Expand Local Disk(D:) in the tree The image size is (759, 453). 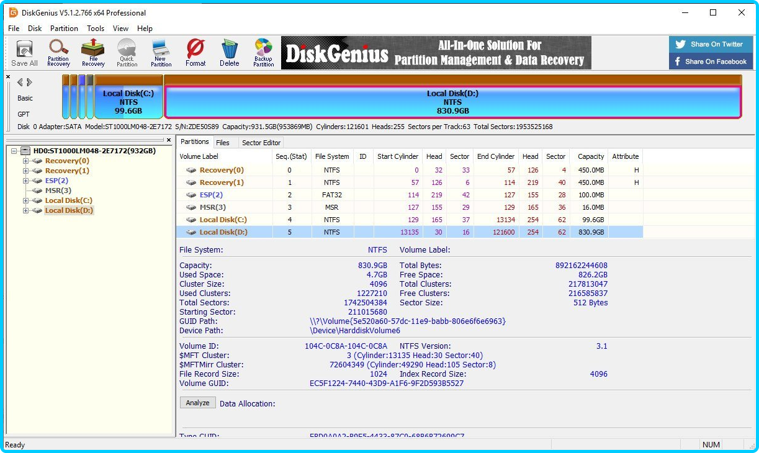(x=25, y=210)
